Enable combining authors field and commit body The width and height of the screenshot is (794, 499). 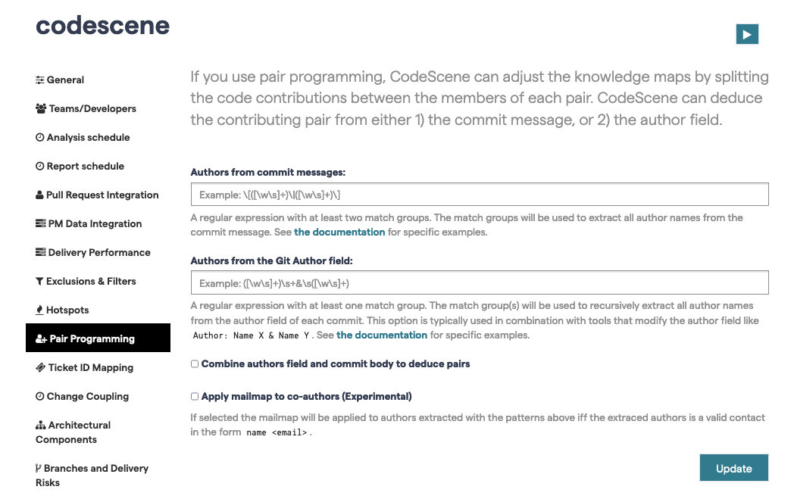(194, 363)
